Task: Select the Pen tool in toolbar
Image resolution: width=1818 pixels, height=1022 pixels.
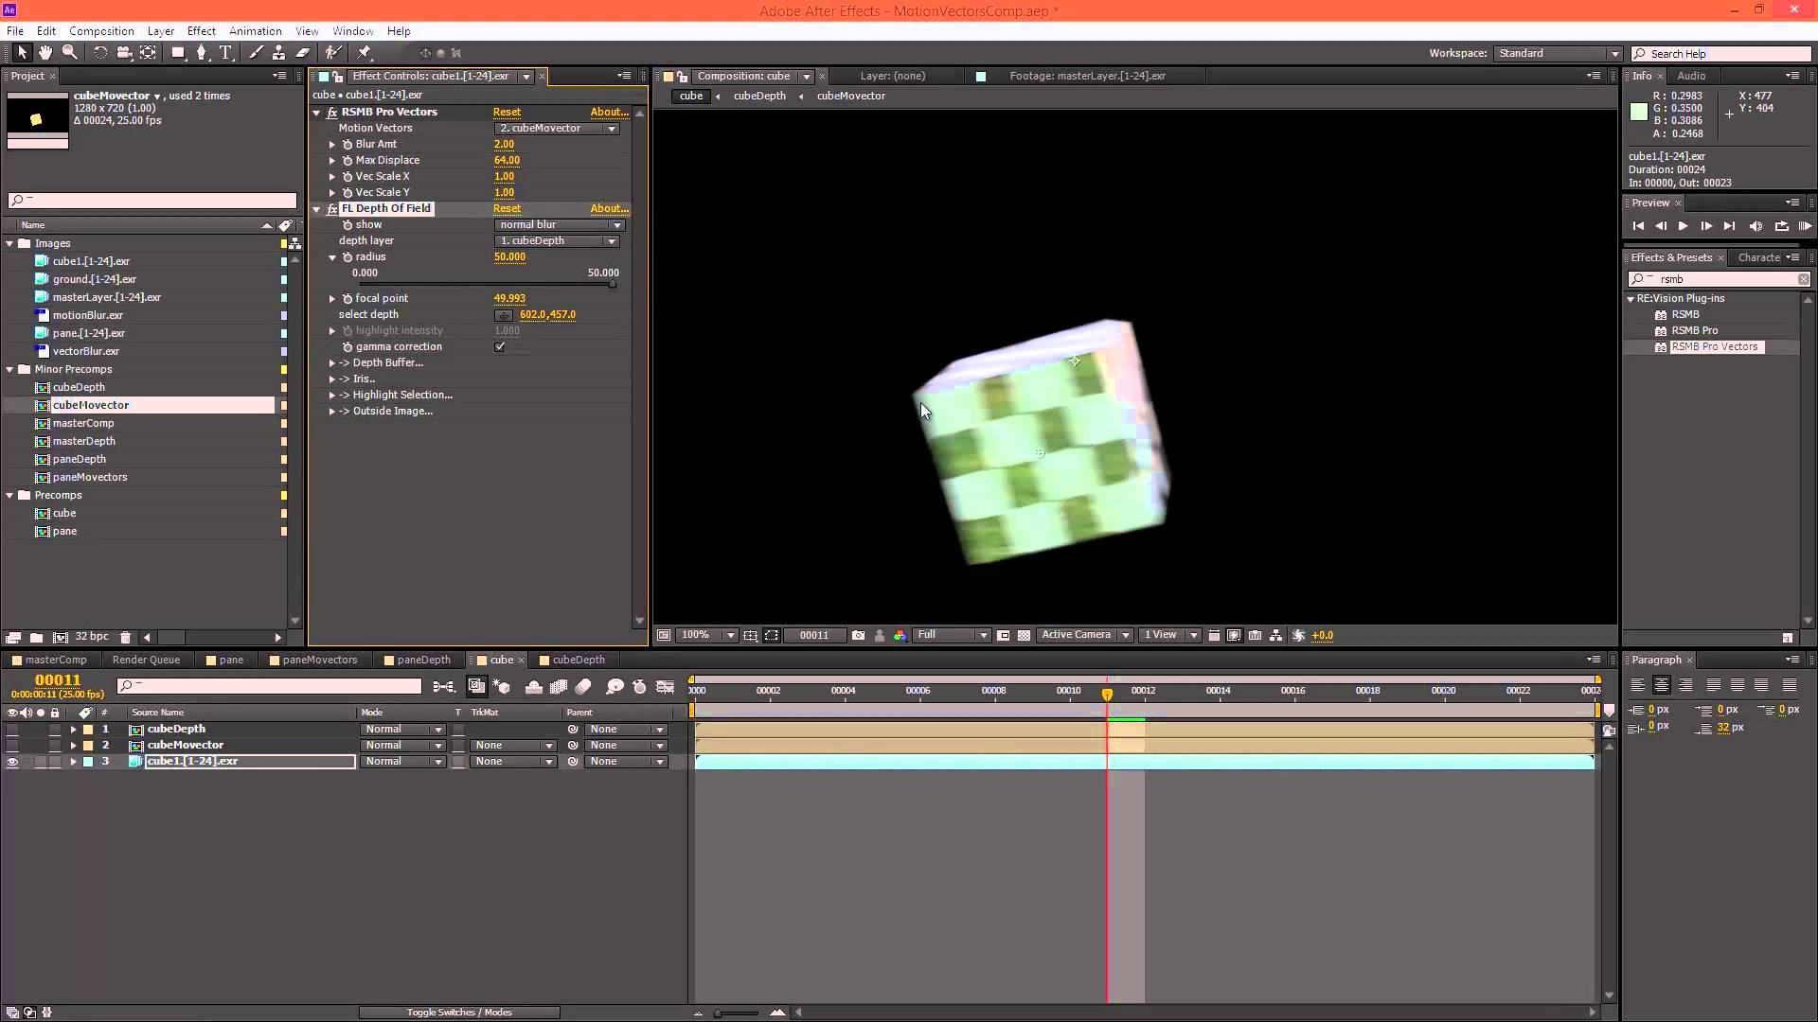Action: 203,53
